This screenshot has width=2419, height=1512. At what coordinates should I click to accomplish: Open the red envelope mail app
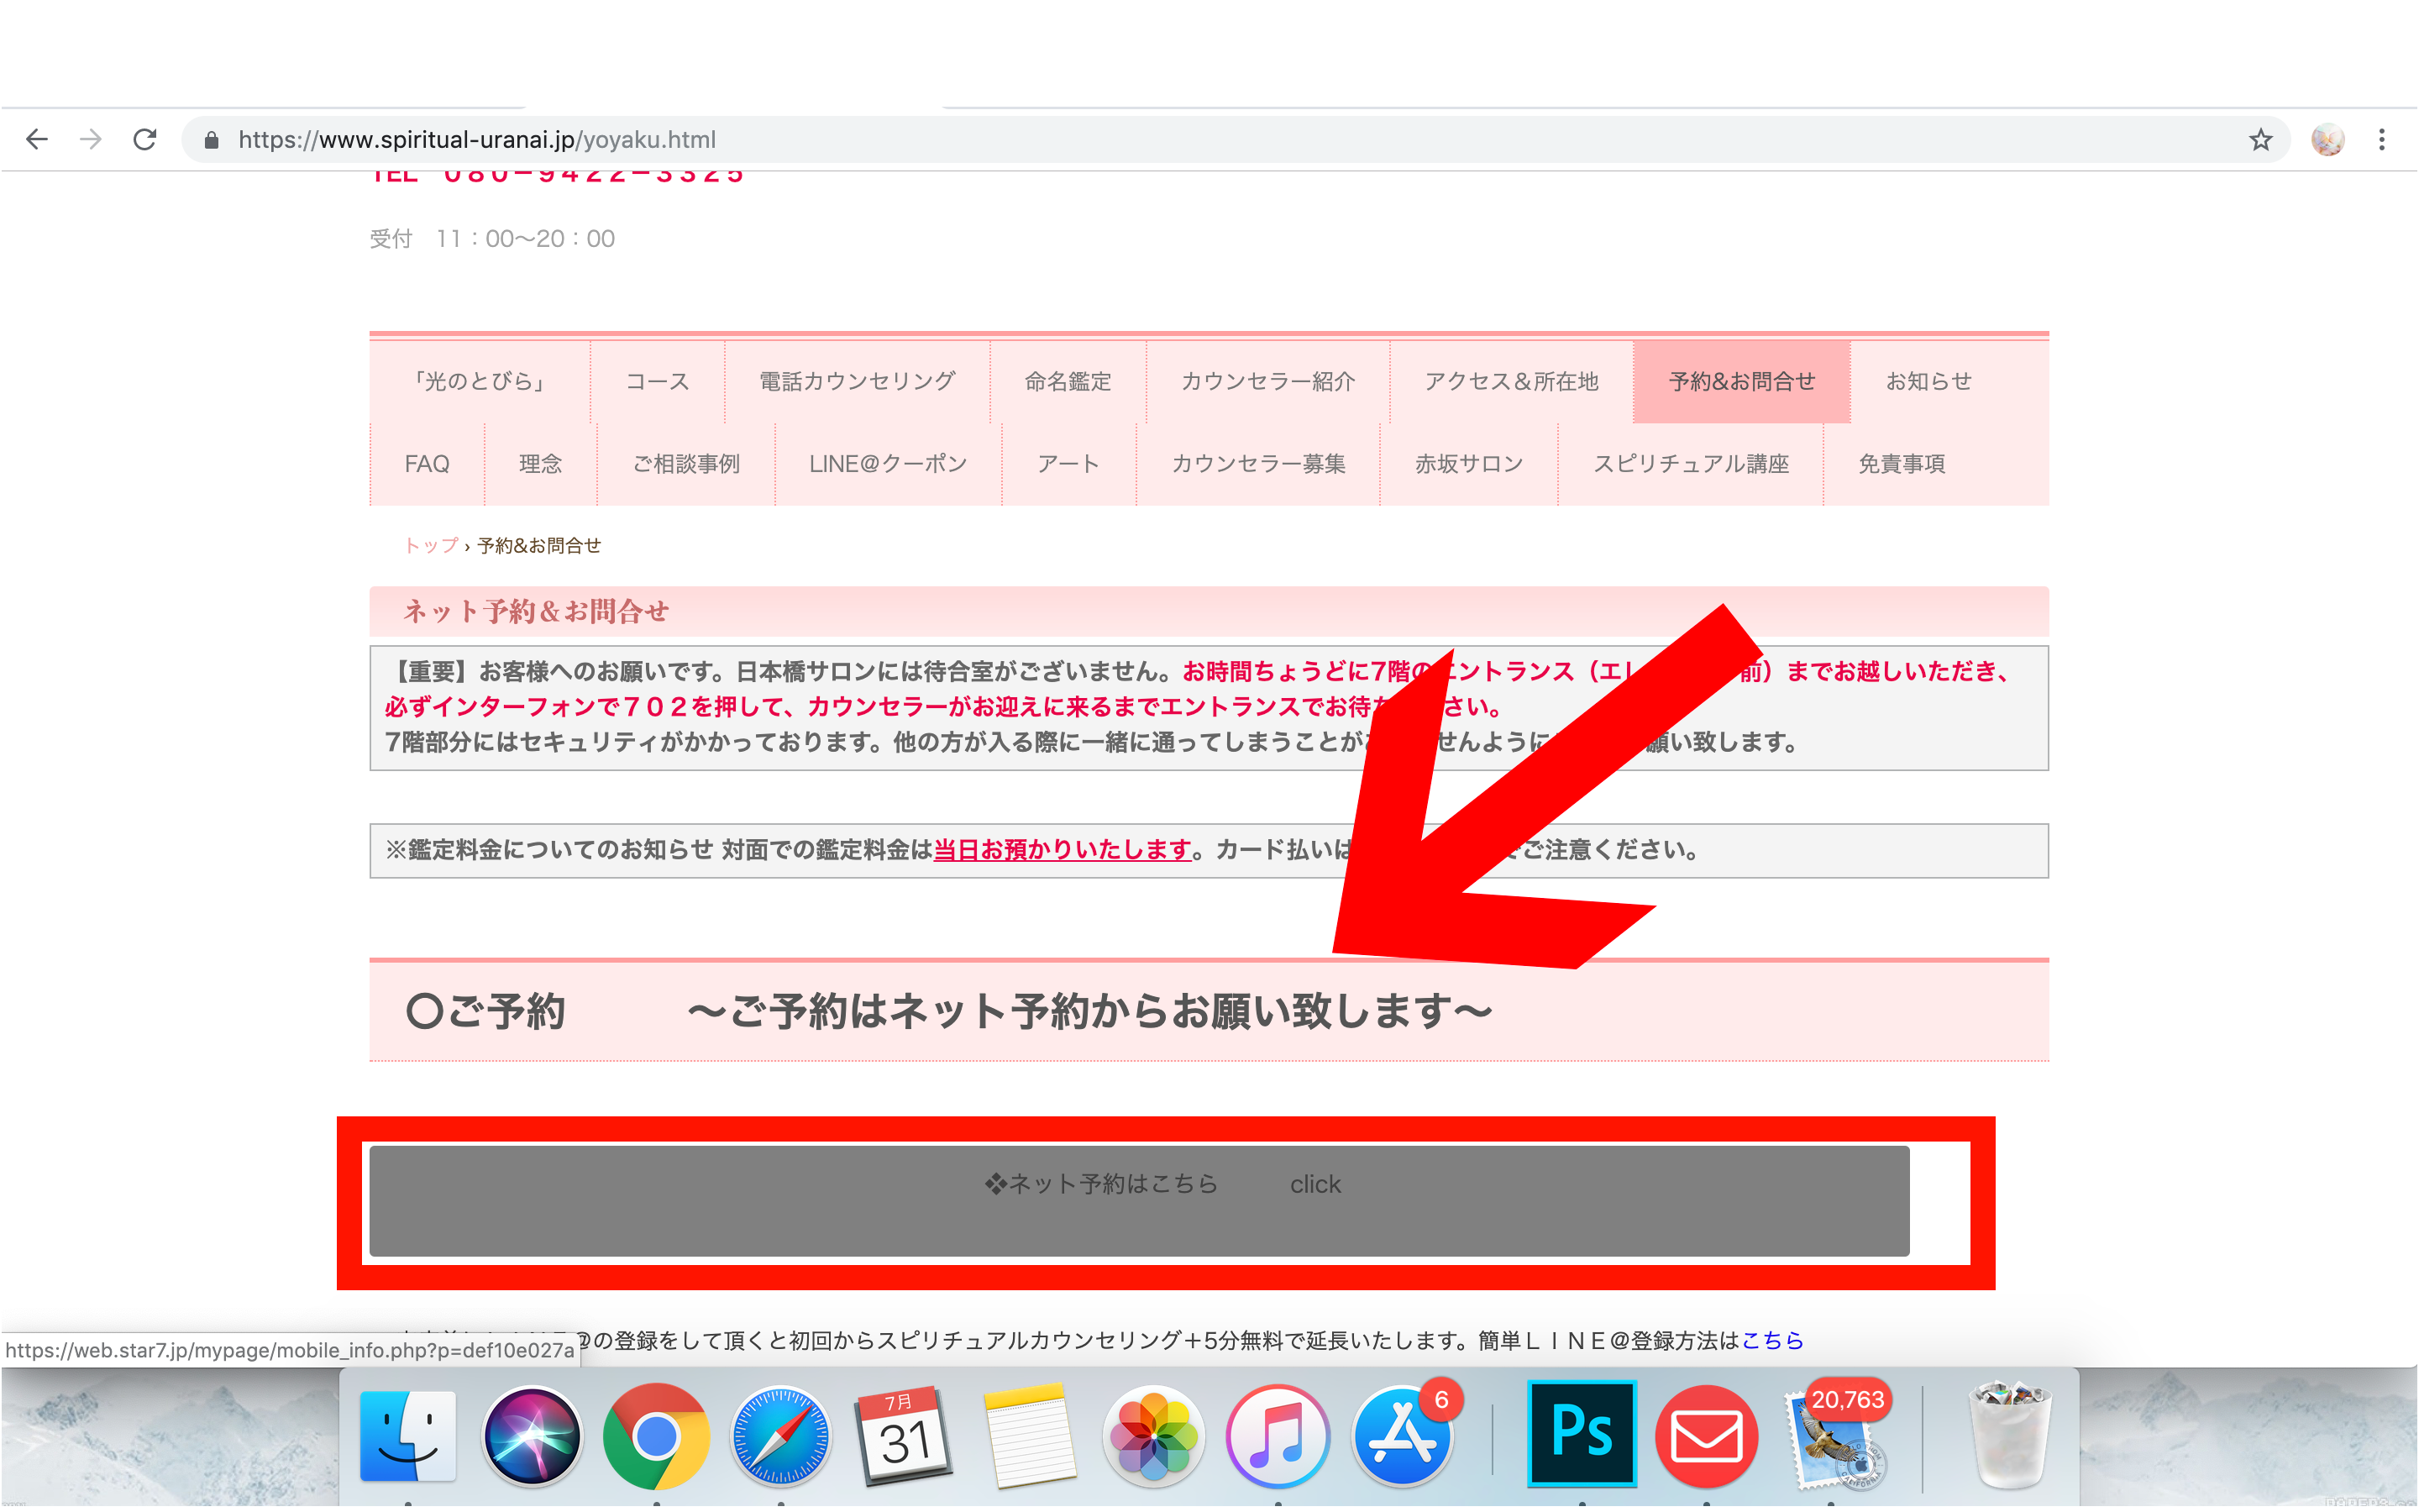tap(1706, 1436)
